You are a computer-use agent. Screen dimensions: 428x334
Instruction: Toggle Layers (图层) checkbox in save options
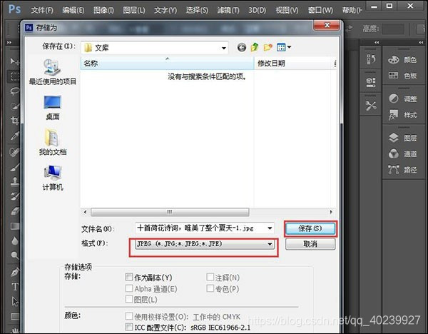click(x=129, y=299)
